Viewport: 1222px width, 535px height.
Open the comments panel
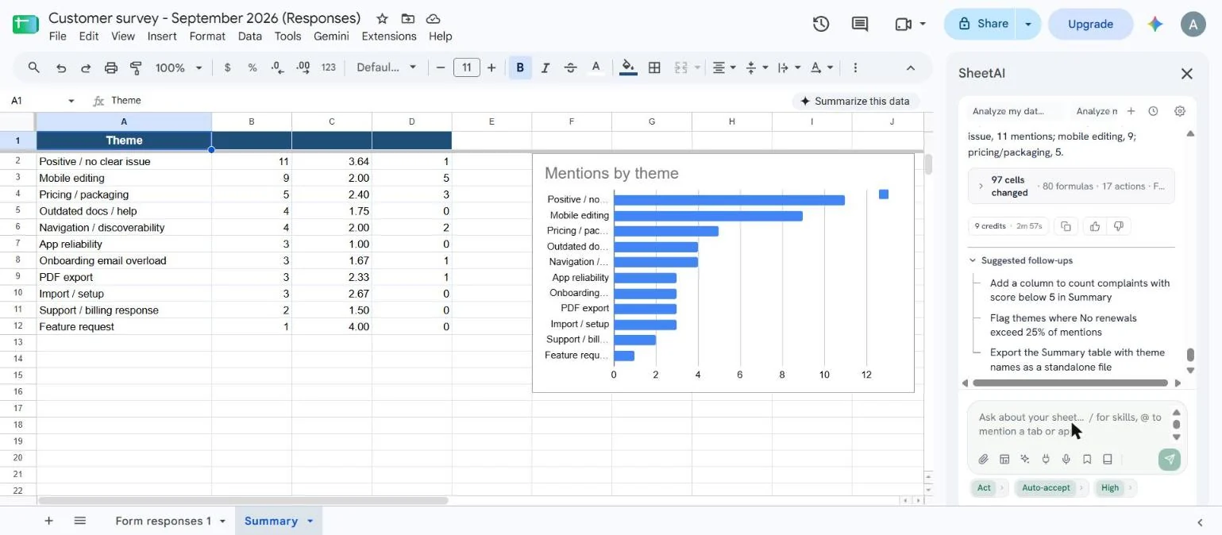click(860, 24)
